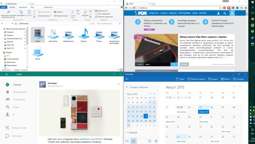The width and height of the screenshot is (255, 144).
Task: Open Twitter Главная home icon
Action: 7,84
